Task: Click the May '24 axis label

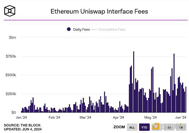Action: 151,118
